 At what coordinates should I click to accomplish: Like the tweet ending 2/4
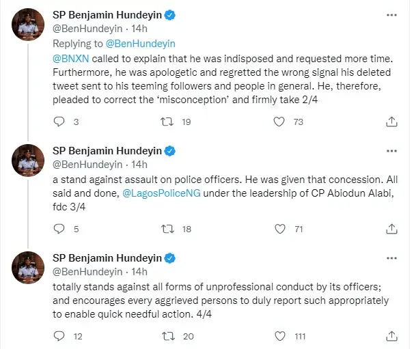[x=278, y=122]
